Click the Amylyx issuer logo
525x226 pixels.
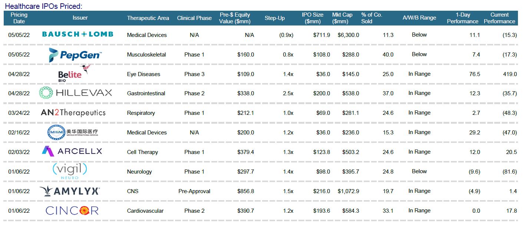pyautogui.click(x=69, y=191)
